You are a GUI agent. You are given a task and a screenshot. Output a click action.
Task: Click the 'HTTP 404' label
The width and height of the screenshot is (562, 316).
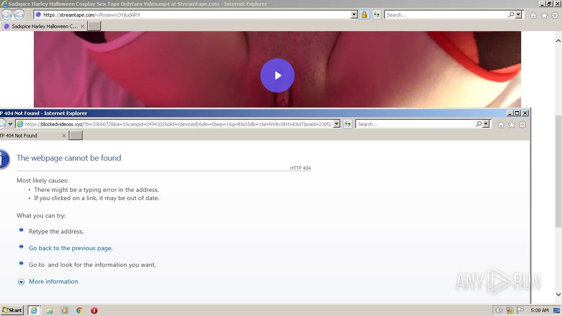point(300,168)
